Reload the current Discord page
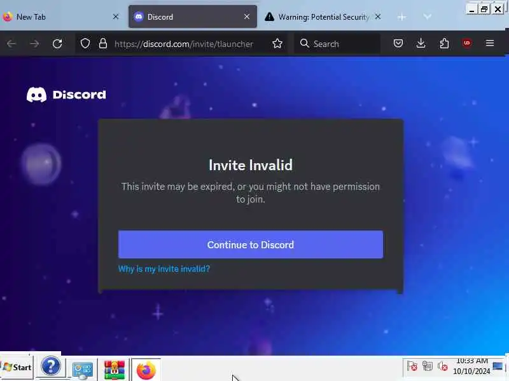This screenshot has height=381, width=509. 57,43
